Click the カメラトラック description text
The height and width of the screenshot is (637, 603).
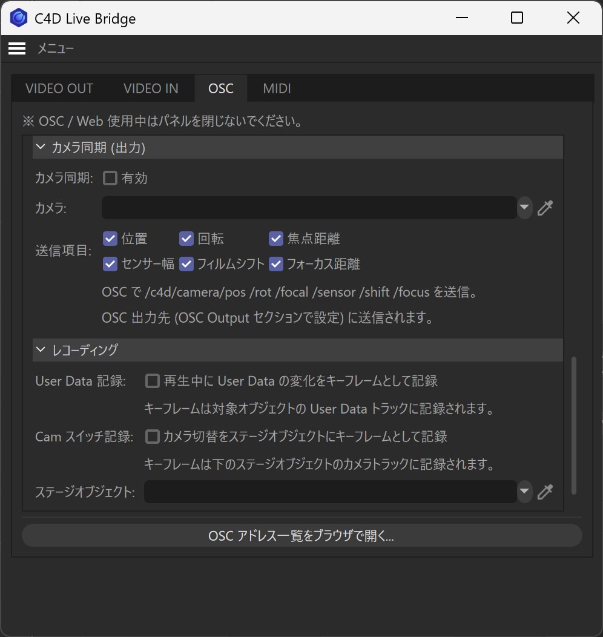[319, 464]
